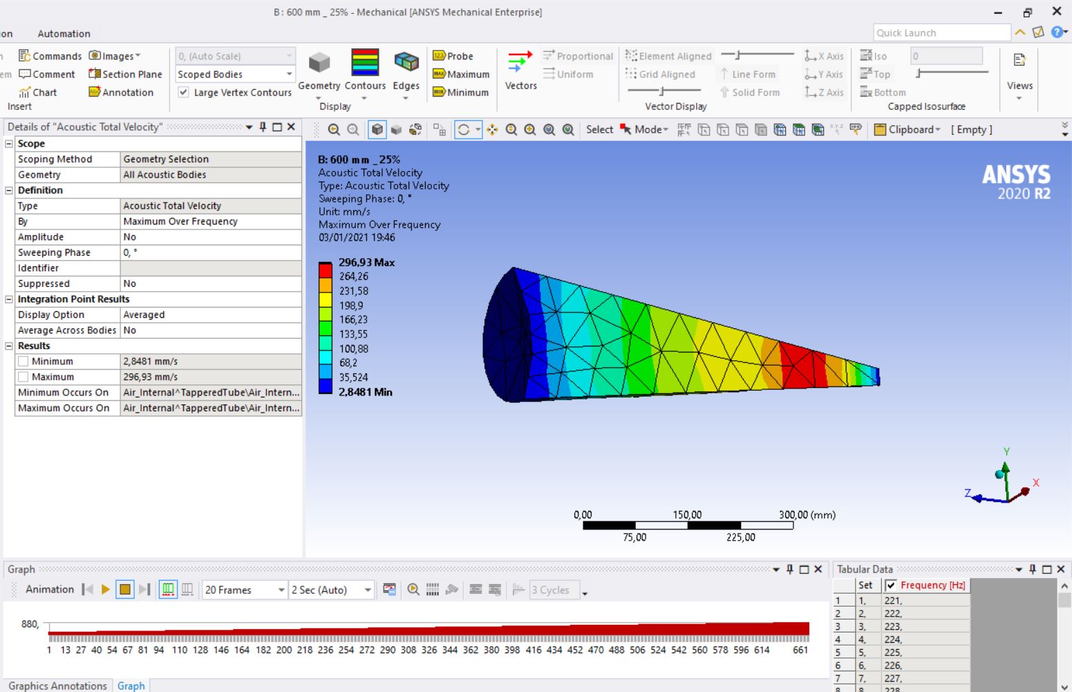Collapse Integration Point Results section
Screen dimensions: 1072x692
coord(9,299)
